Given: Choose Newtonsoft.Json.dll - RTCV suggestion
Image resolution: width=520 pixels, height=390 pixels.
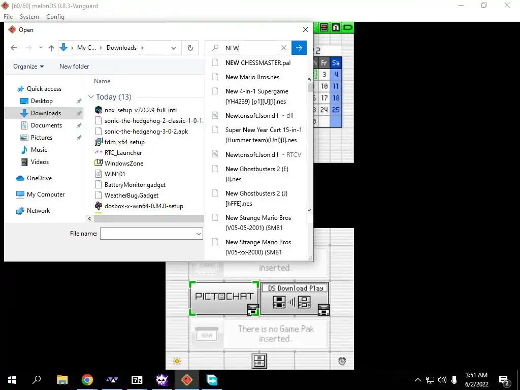Looking at the screenshot, I should [x=256, y=154].
